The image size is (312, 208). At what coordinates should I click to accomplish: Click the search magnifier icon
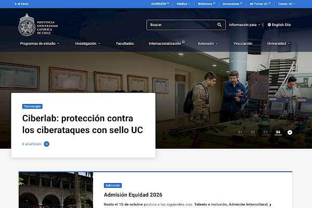tap(219, 24)
